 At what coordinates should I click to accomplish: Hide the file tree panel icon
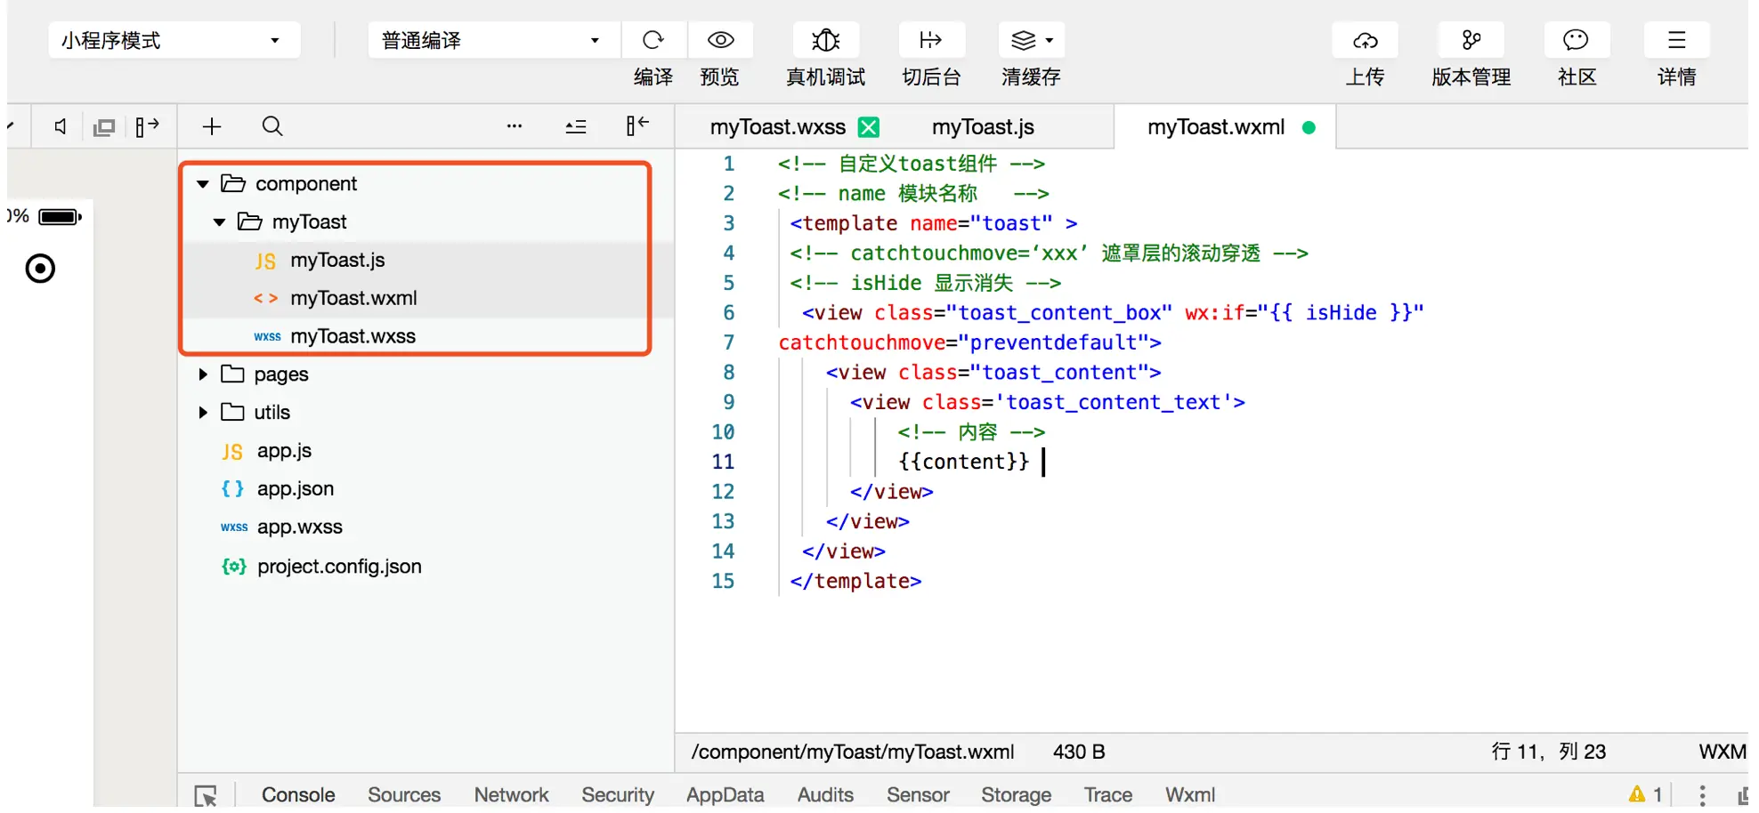(x=637, y=125)
